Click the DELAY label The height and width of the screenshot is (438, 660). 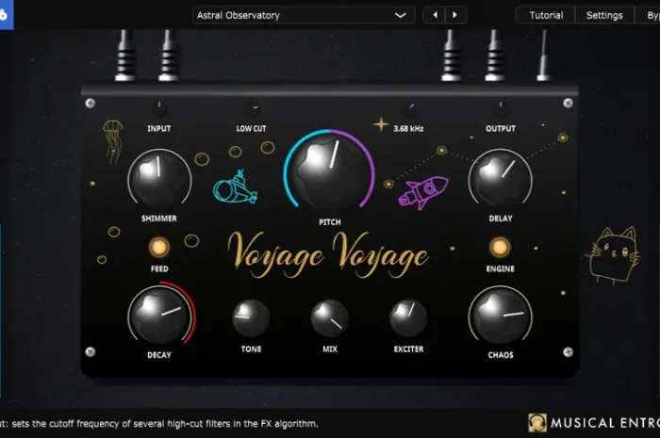[501, 219]
